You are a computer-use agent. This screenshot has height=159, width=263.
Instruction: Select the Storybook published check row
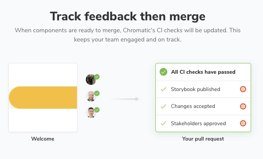[x=203, y=89]
